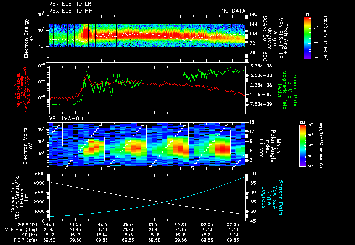Click the altitude and SZA line plot panel

pos(147,197)
